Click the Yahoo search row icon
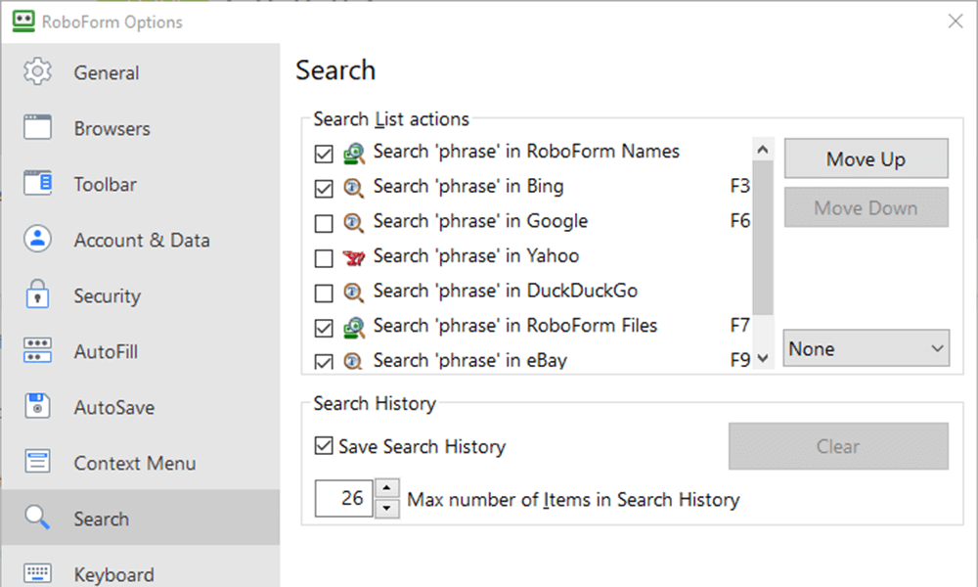The image size is (978, 587). pyautogui.click(x=354, y=257)
